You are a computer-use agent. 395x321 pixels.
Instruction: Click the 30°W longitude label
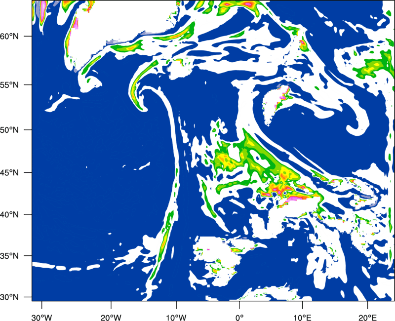pos(41,318)
